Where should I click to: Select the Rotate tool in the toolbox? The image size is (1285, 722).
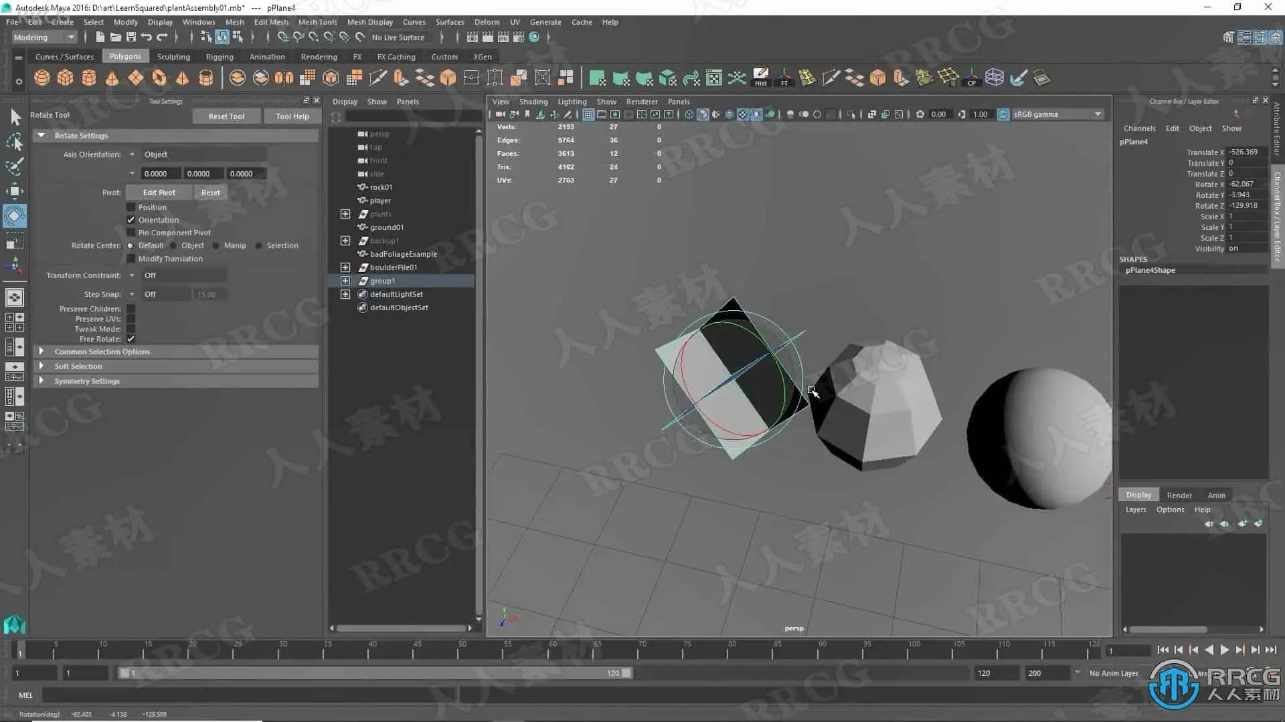15,216
